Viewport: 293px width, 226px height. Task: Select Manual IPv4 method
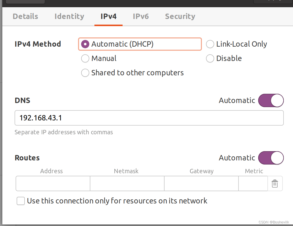[85, 59]
